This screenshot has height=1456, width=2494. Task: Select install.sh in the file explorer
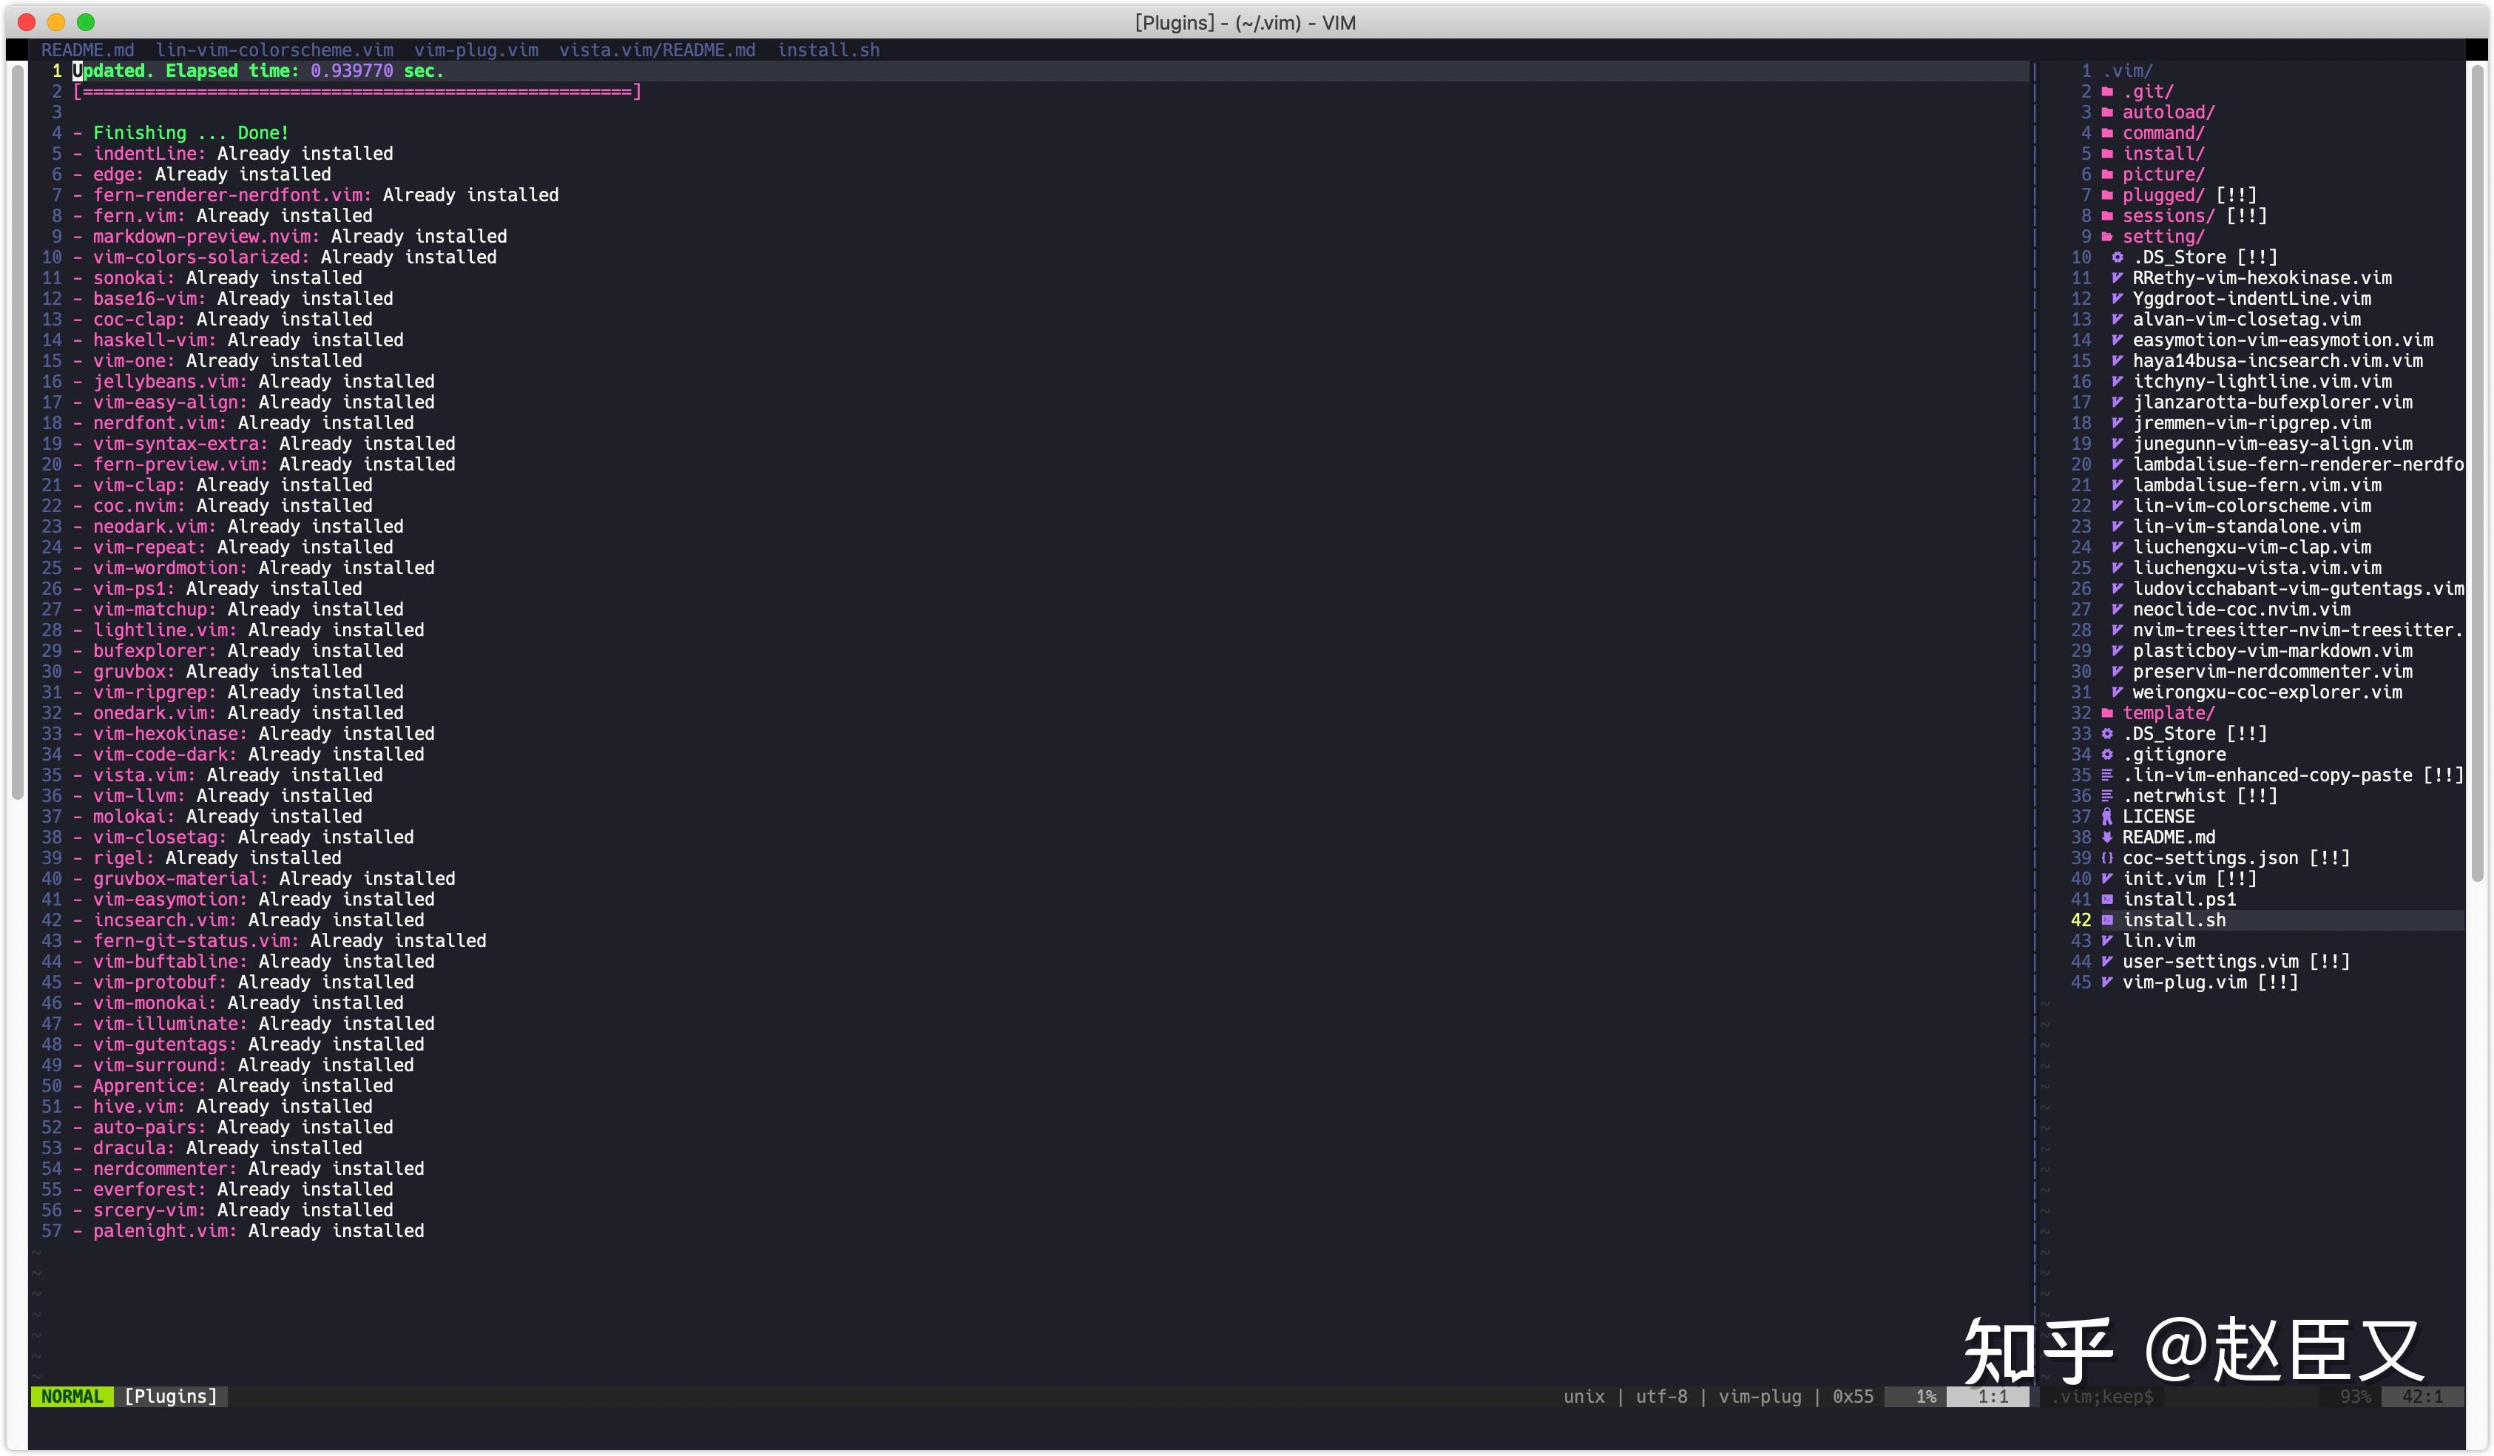pos(2173,920)
